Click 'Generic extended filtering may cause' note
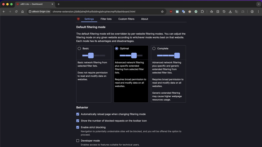This screenshot has width=262, height=147. tap(167, 96)
